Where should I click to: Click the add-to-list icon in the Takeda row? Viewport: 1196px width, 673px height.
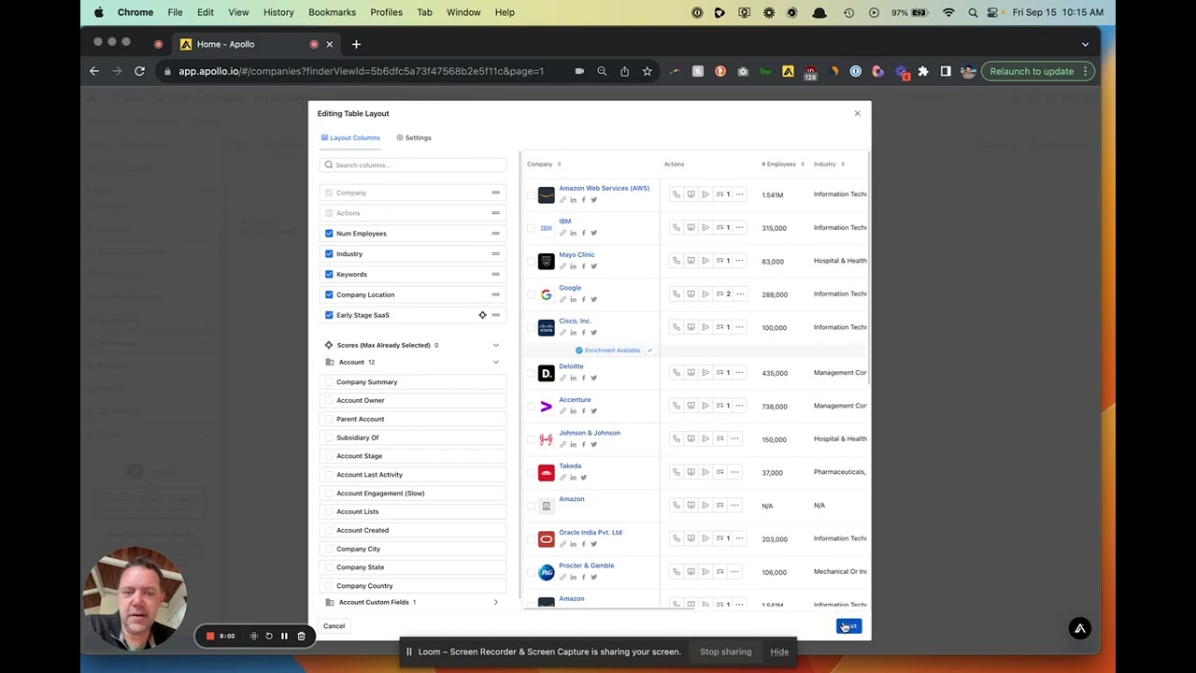tap(719, 472)
